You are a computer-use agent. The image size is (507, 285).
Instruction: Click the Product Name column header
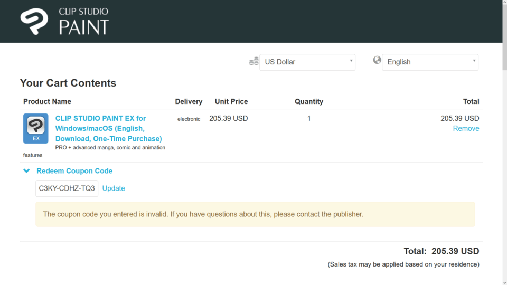coord(47,101)
